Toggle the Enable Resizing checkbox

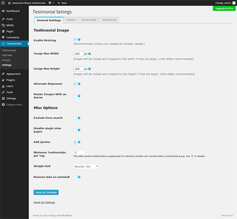click(x=75, y=40)
